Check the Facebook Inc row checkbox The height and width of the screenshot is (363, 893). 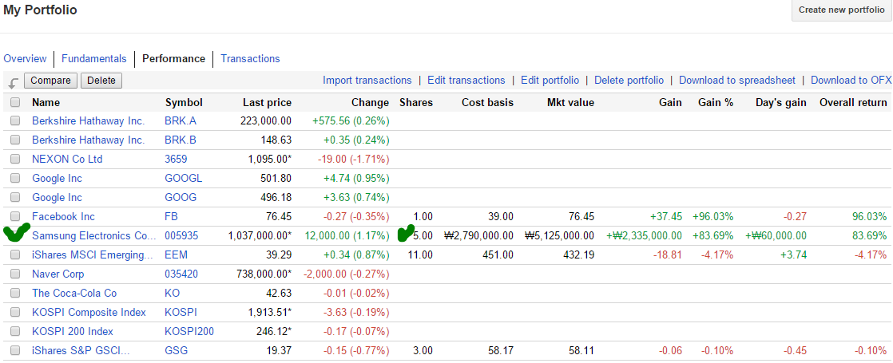(15, 216)
